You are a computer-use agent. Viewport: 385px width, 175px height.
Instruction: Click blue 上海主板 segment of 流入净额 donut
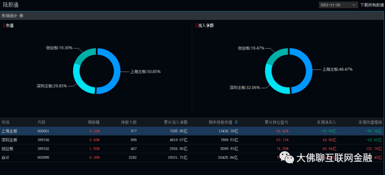point(308,71)
